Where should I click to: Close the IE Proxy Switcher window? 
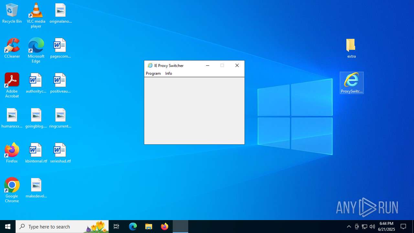click(237, 65)
